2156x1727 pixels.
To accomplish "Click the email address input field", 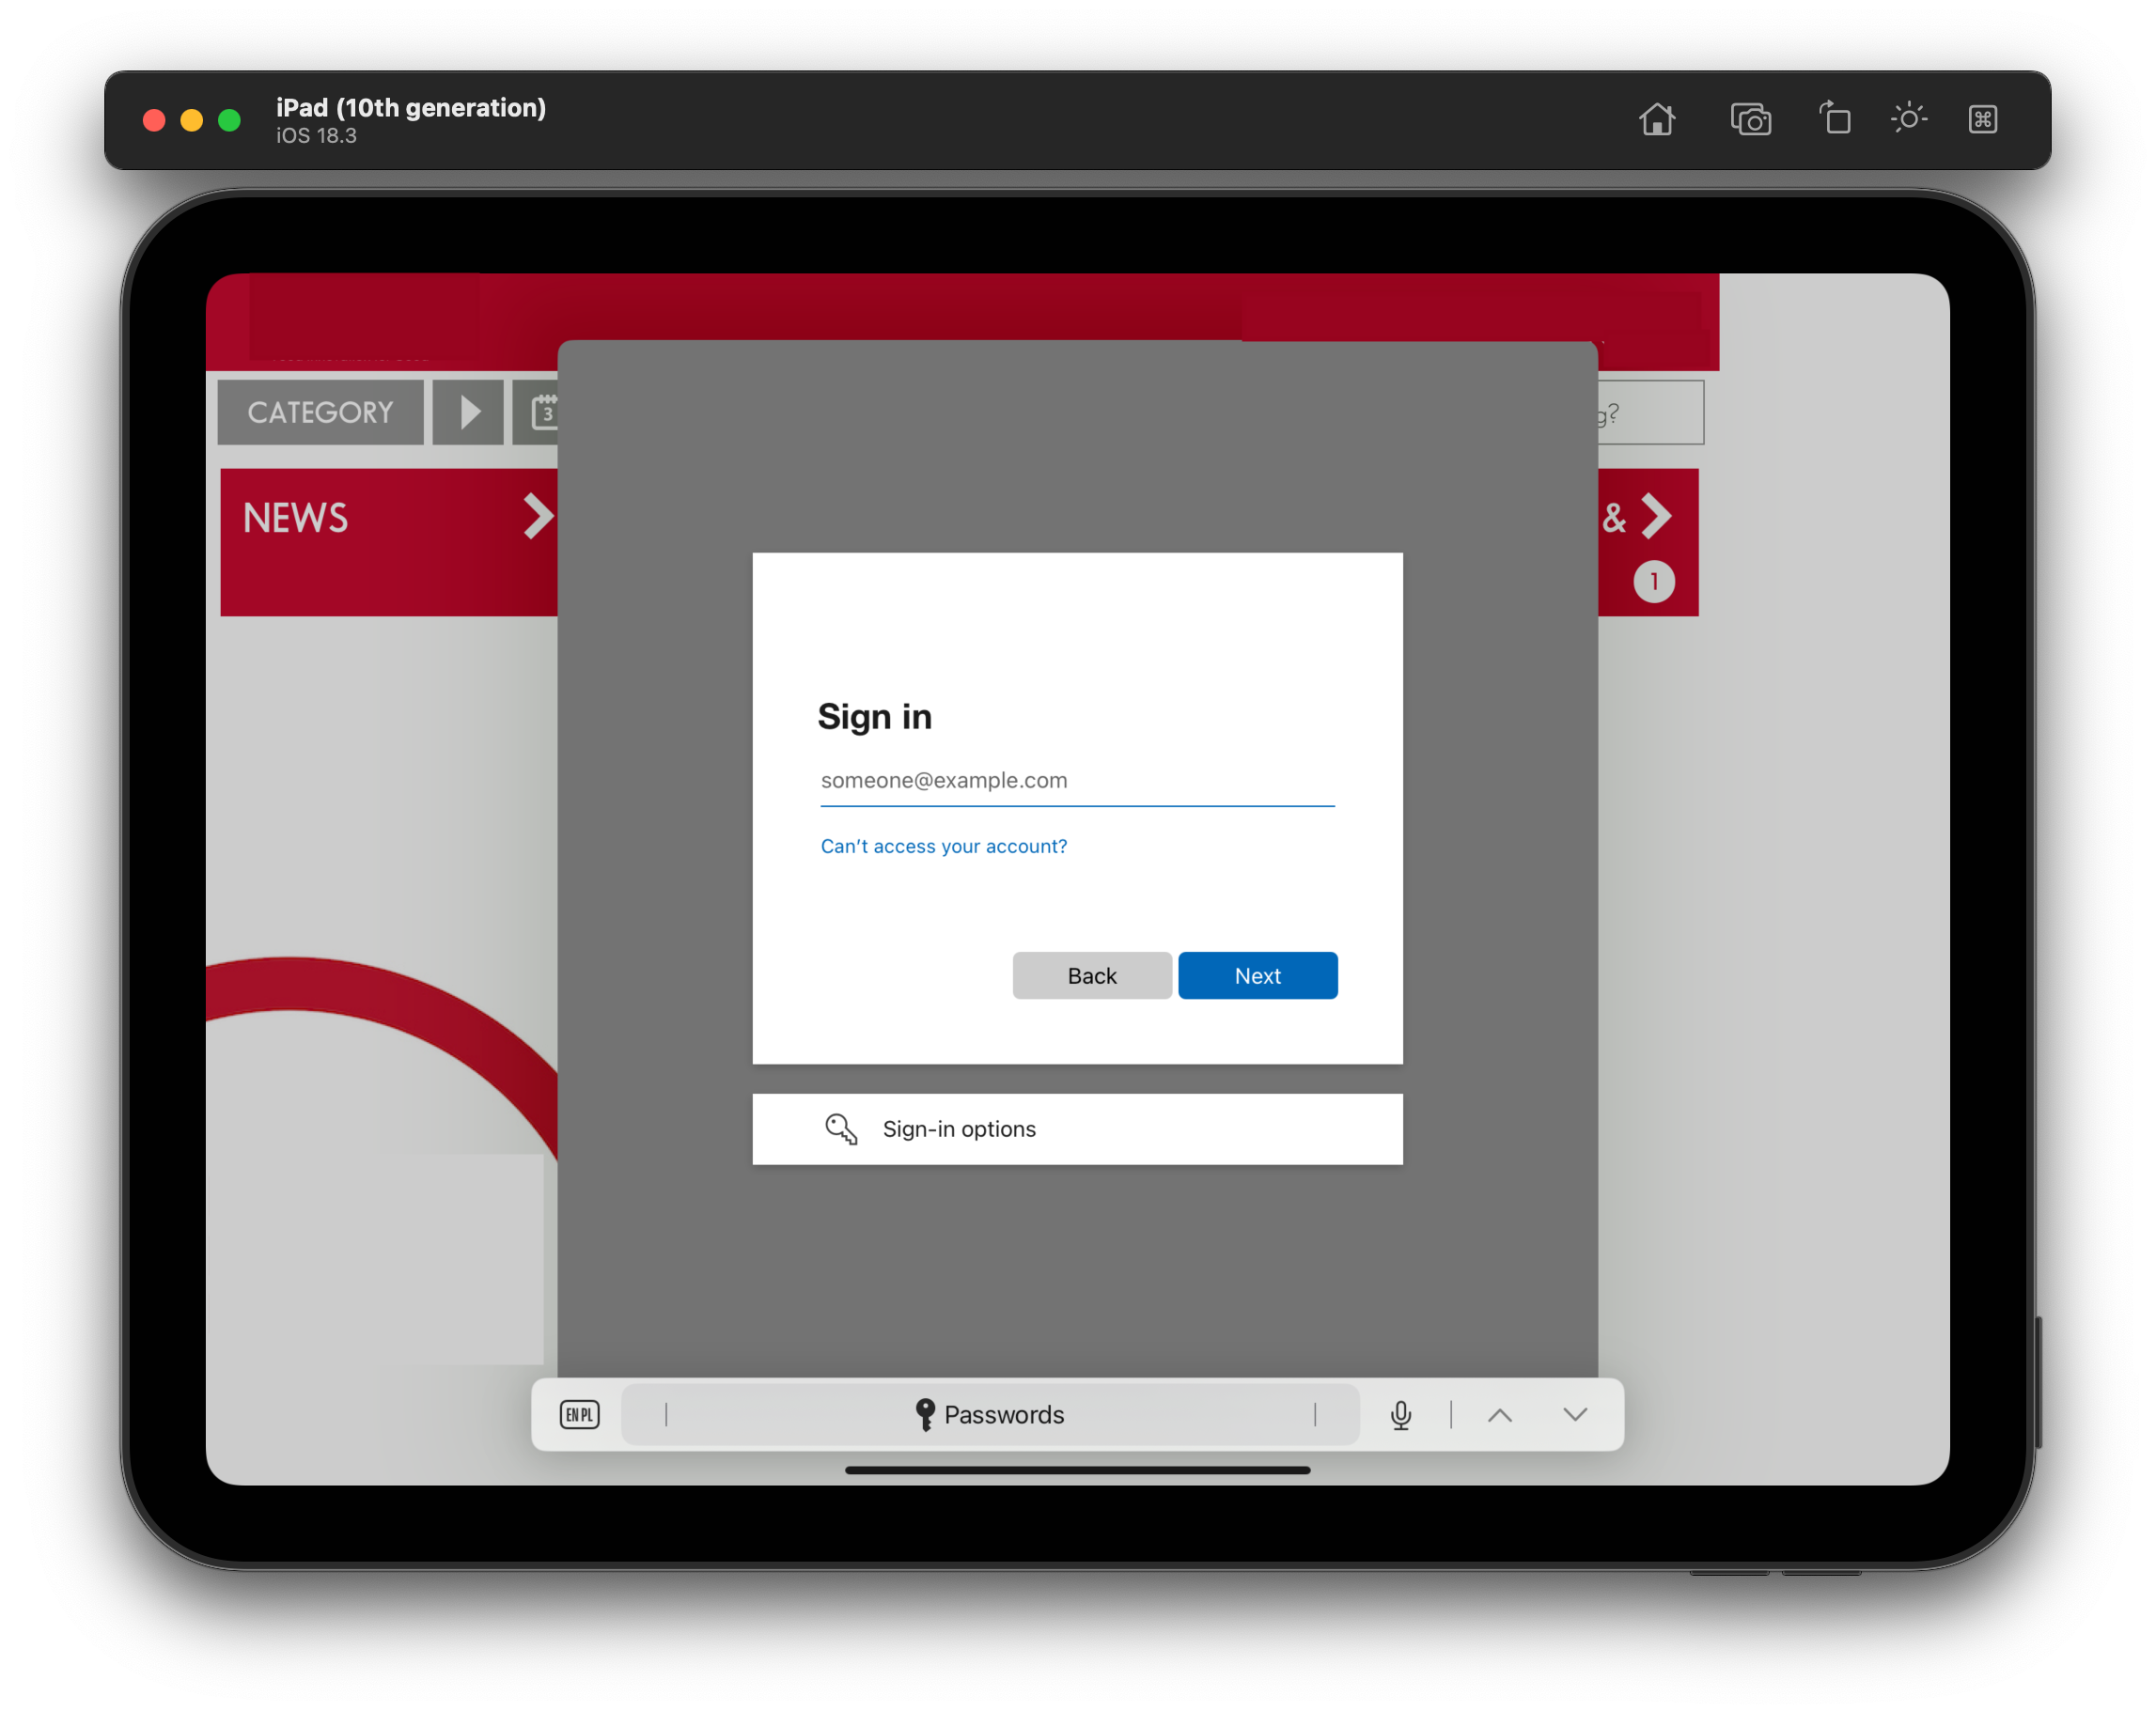I will tap(1076, 780).
